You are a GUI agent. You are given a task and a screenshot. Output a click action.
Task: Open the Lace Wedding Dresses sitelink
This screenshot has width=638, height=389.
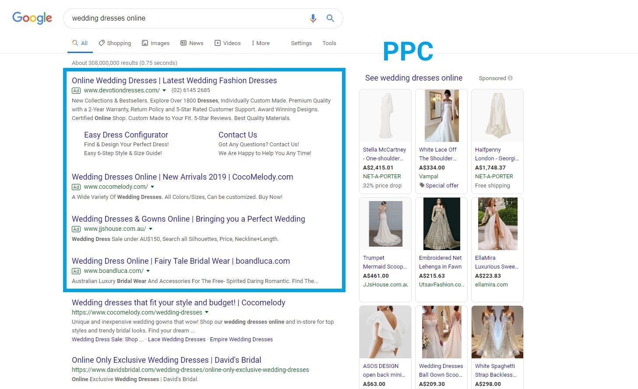pyautogui.click(x=177, y=339)
